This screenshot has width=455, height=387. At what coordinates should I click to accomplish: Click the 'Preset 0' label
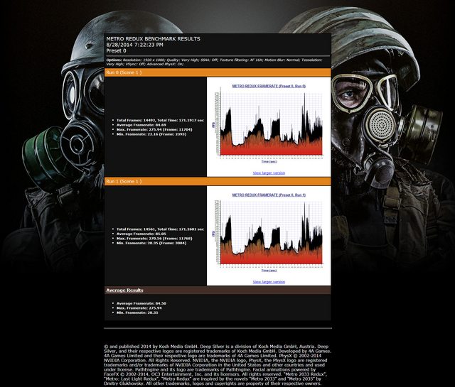[116, 50]
